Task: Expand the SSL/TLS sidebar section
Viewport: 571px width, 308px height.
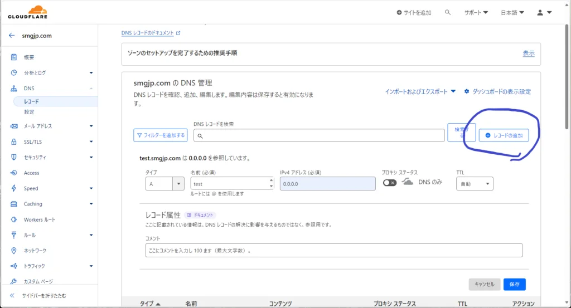Action: point(91,142)
